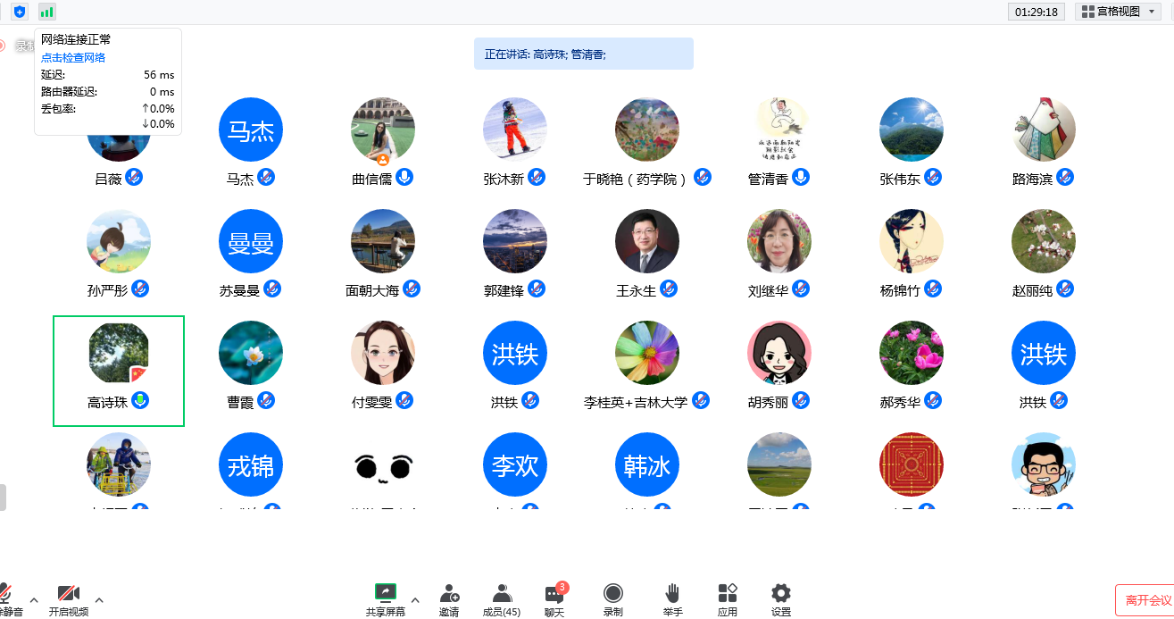This screenshot has height=619, width=1174.
Task: Raise hand using the 举手 icon
Action: click(673, 598)
